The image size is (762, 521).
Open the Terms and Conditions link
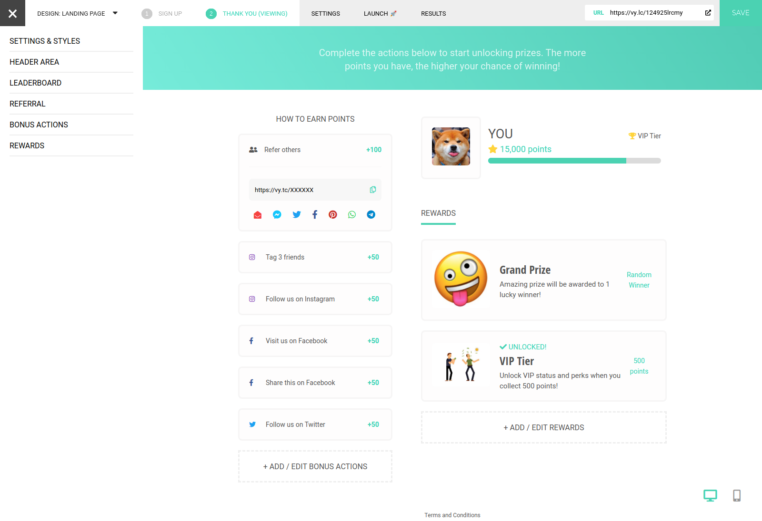coord(452,515)
